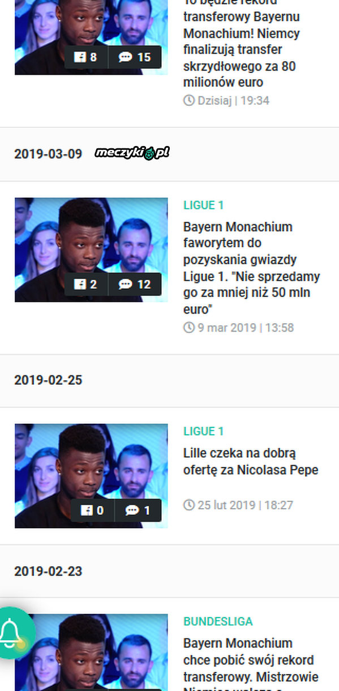
Task: Open comments count 15 badge
Action: pos(134,57)
